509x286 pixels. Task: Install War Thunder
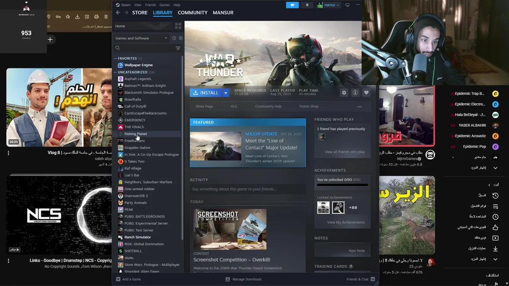click(x=206, y=93)
